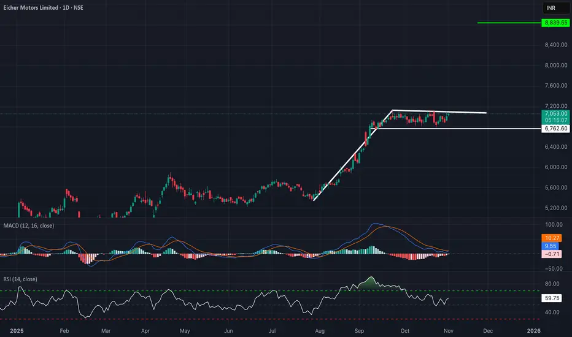Click the Eicher Motors Limited symbol title

tap(43, 7)
